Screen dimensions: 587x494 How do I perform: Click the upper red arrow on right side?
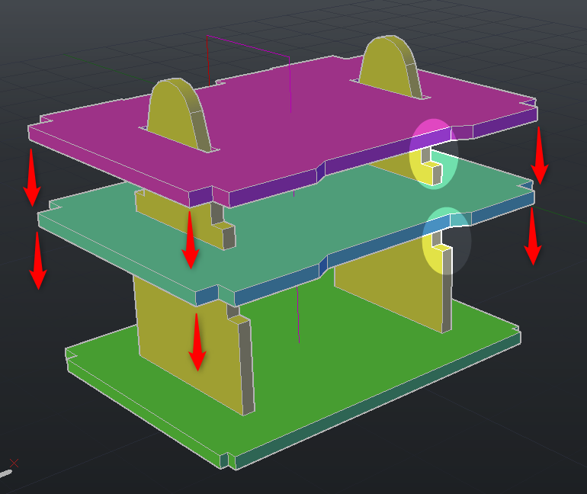click(x=539, y=156)
